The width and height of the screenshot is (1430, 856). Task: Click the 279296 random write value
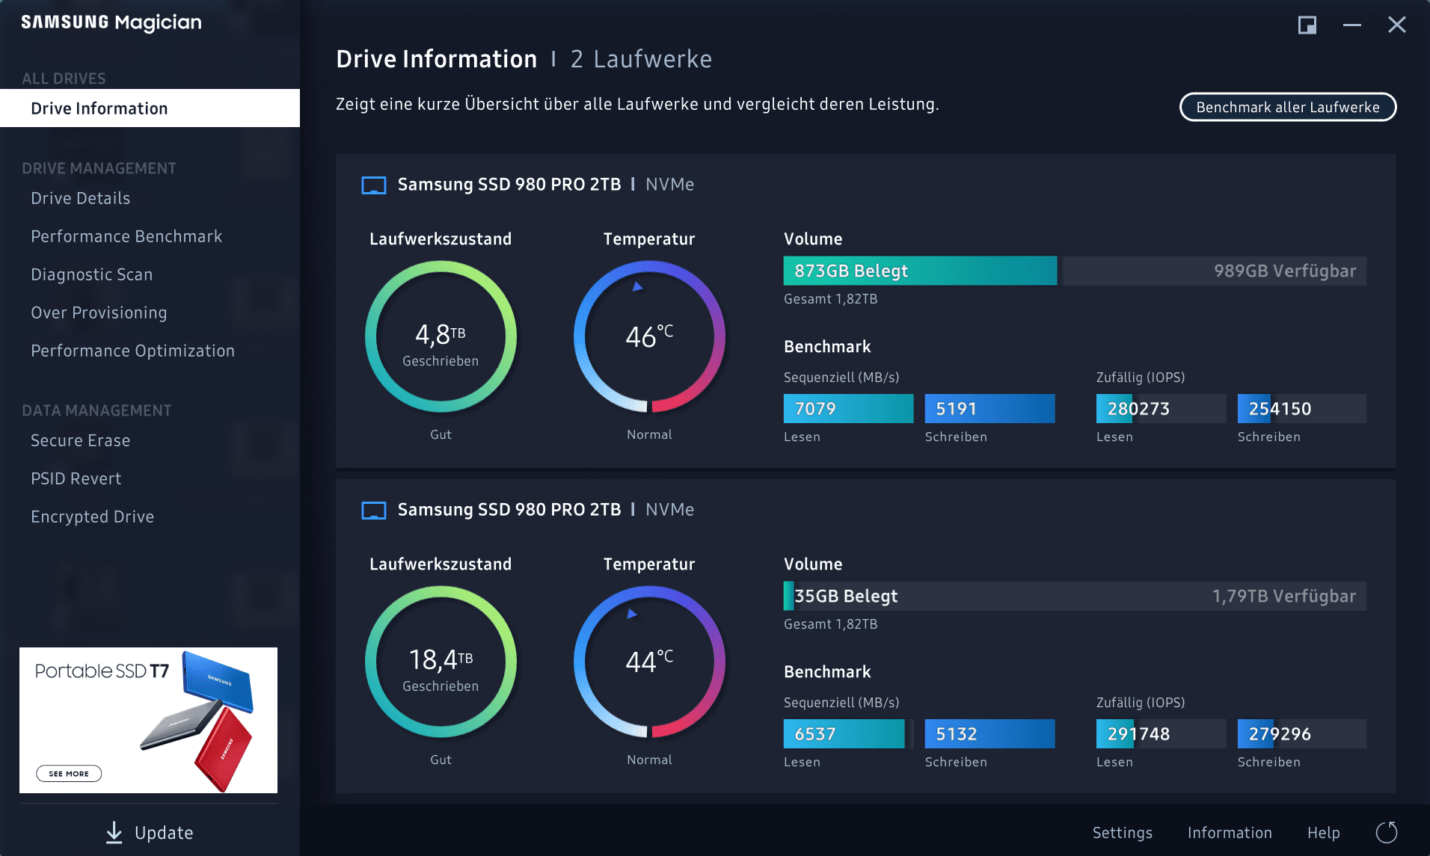coord(1280,733)
